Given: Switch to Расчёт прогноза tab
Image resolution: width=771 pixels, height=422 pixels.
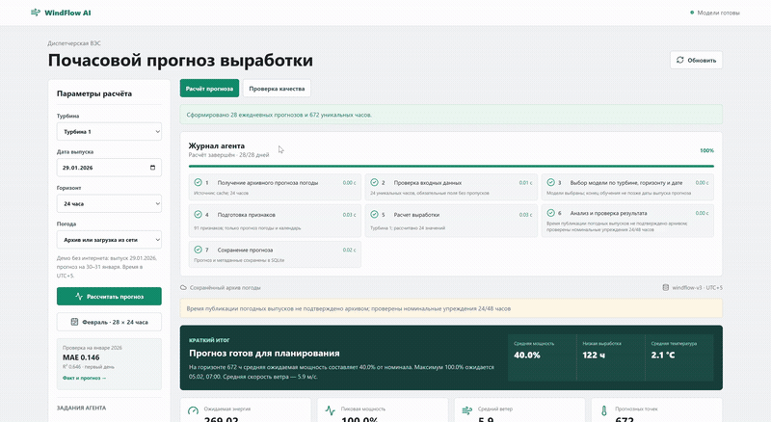Looking at the screenshot, I should pos(209,89).
